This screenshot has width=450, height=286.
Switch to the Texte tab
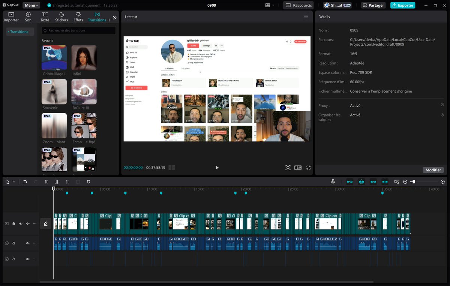pyautogui.click(x=45, y=17)
